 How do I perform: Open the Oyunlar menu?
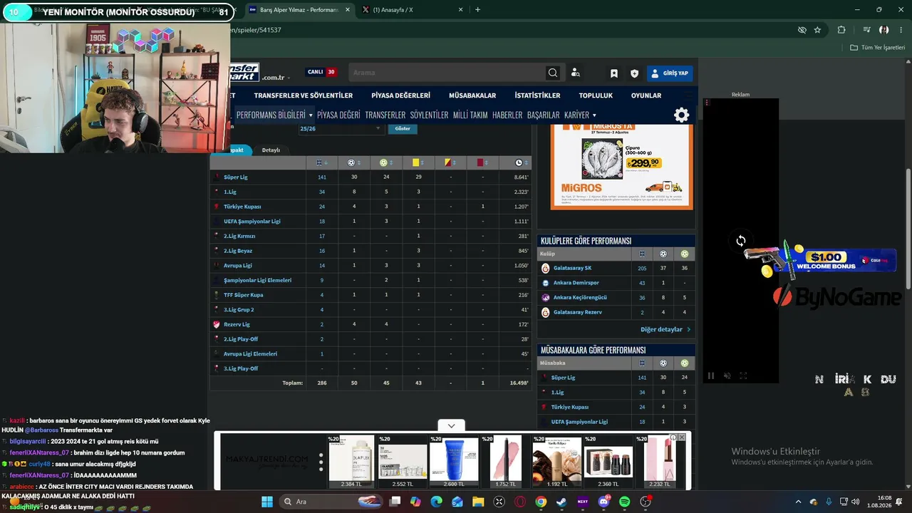646,95
